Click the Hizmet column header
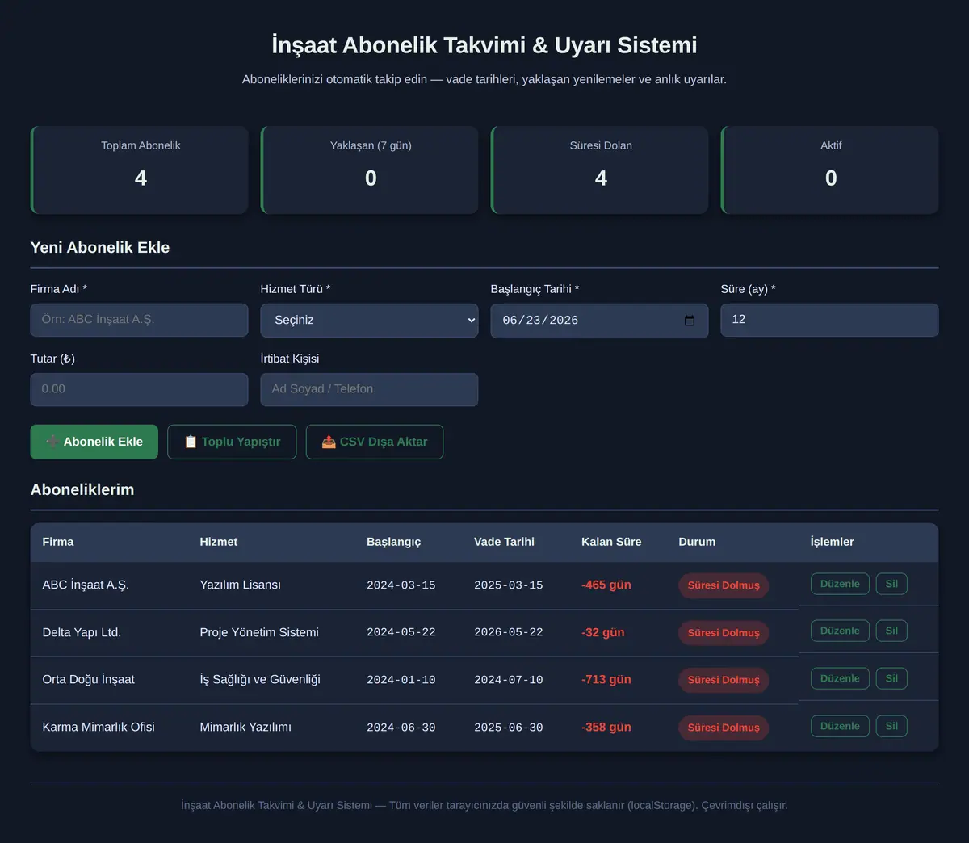Screen dimensions: 969x843 point(219,542)
